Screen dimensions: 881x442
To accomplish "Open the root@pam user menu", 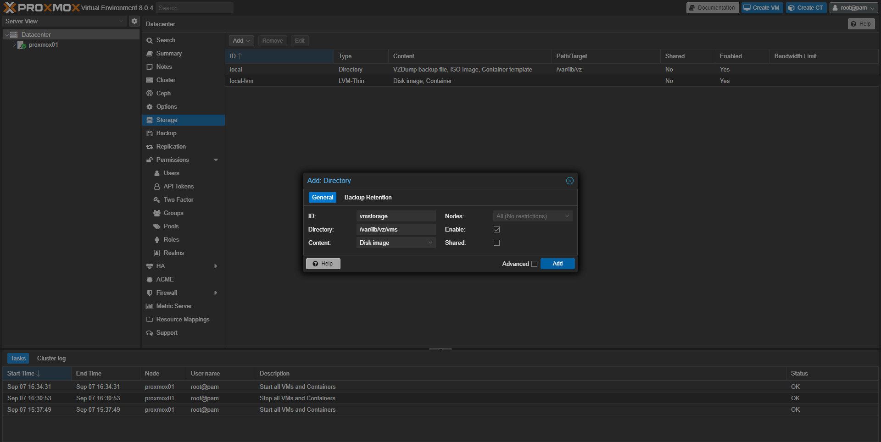I will click(853, 8).
